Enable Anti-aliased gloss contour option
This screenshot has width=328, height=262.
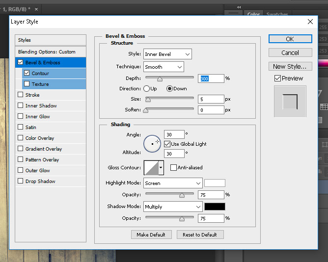coord(173,167)
